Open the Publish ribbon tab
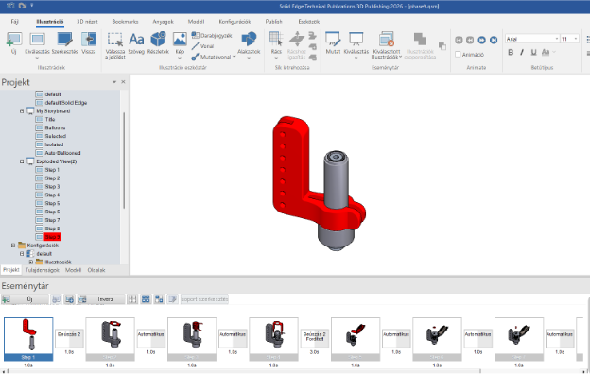This screenshot has width=590, height=374. pyautogui.click(x=273, y=22)
